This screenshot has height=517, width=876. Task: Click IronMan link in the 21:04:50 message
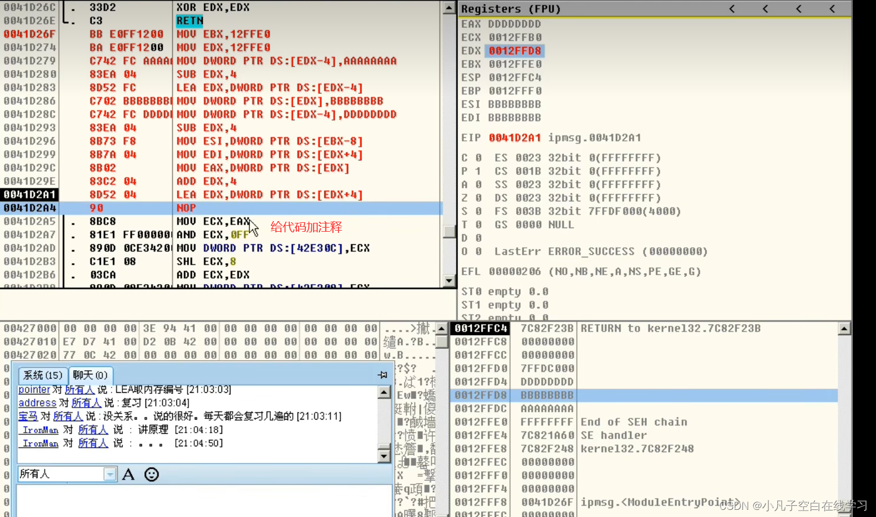40,443
